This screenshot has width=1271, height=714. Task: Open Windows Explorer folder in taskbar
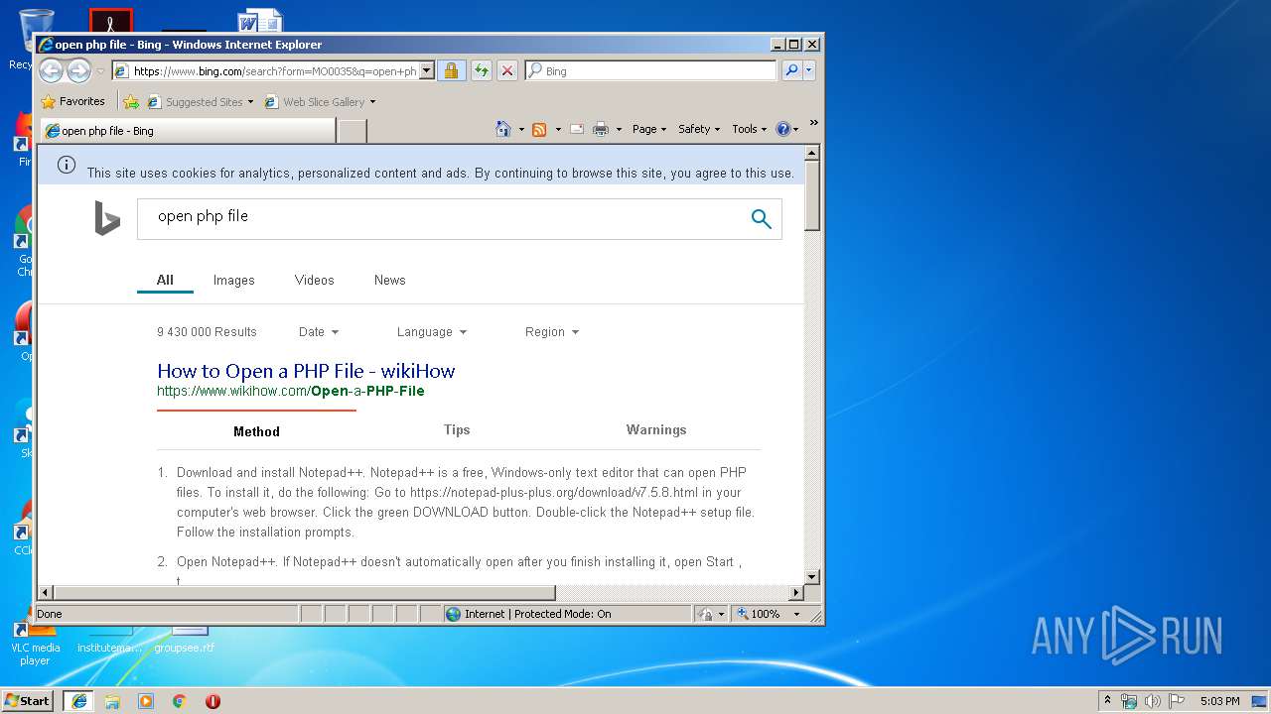coord(112,701)
